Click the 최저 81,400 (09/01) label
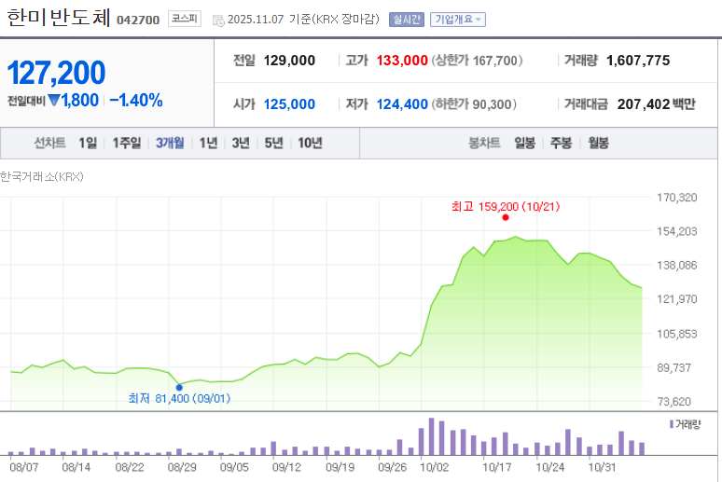The height and width of the screenshot is (482, 722). click(179, 398)
